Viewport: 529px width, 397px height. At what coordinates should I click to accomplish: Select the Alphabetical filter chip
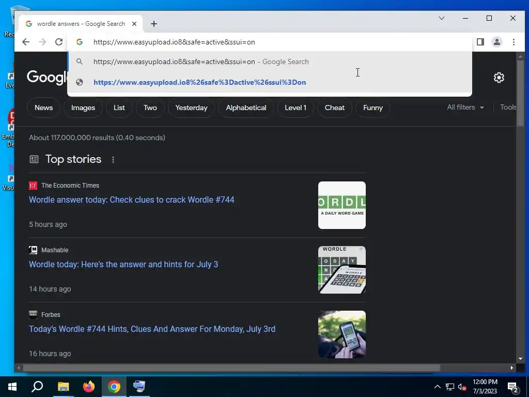point(246,108)
